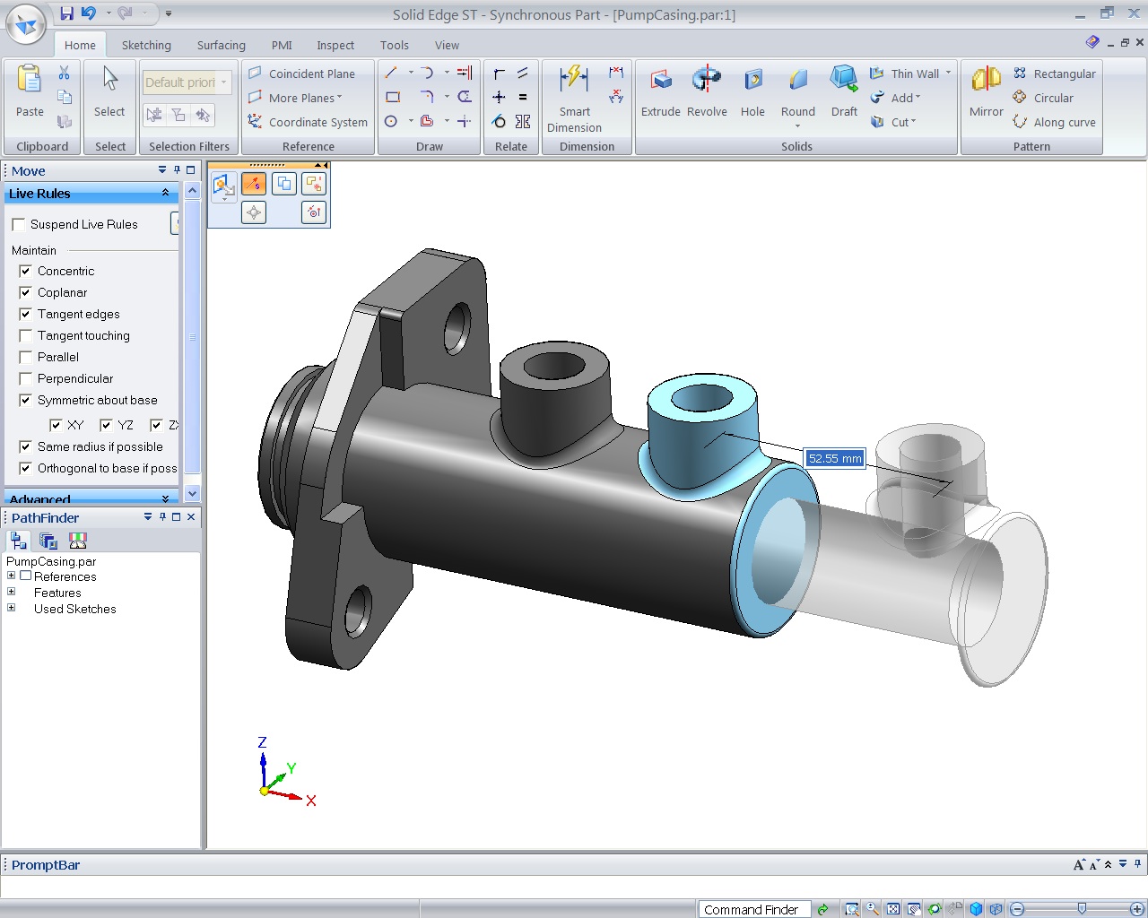Click the zoom slider handle
This screenshot has width=1148, height=918.
[1082, 909]
